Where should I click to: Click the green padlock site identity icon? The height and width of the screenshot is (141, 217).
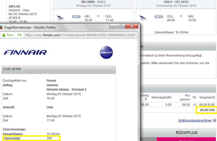pos(4,35)
